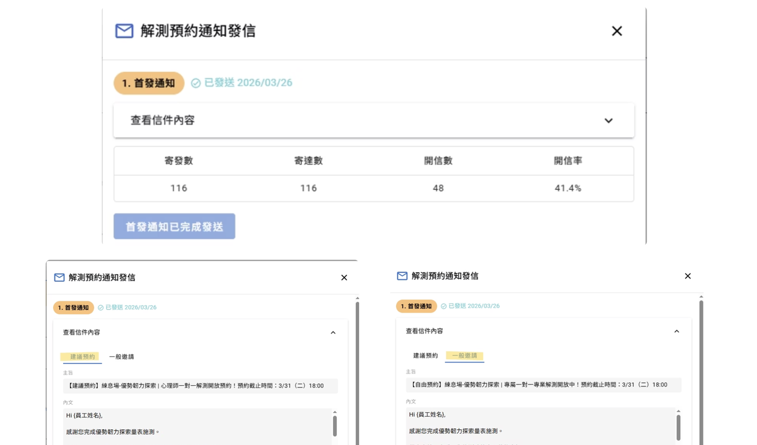Click 開信數 value 48
This screenshot has height=445, width=757.
point(438,188)
